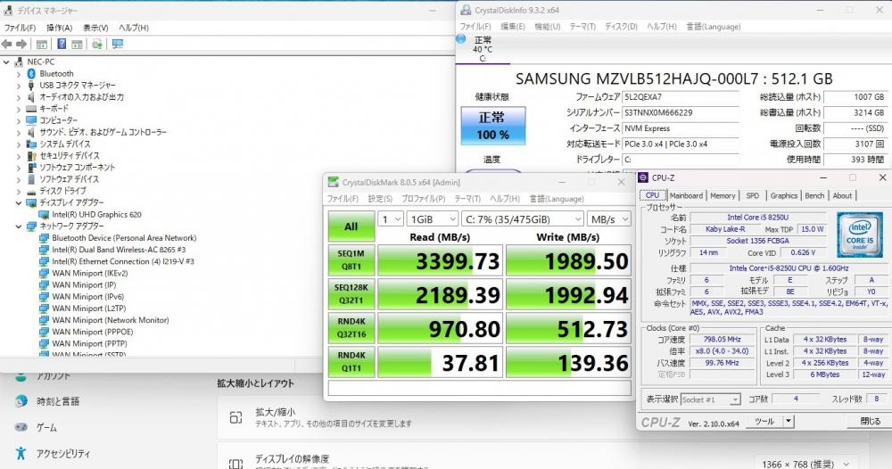Run all benchmarks with the All button
The height and width of the screenshot is (469, 892).
(351, 226)
